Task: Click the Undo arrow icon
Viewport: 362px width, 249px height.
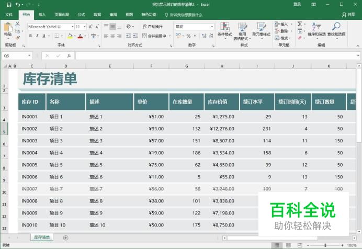Action: [18, 5]
